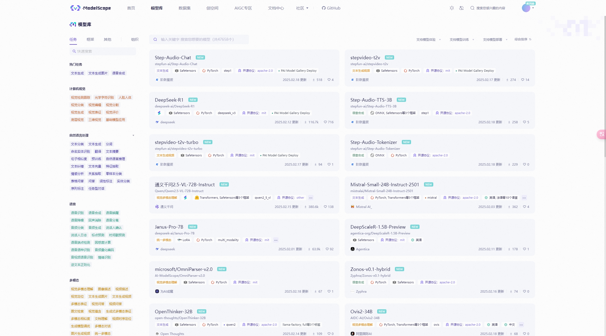Image resolution: width=606 pixels, height=336 pixels.
Task: Filter by 情绪识别 task tag
Action: pyautogui.click(x=104, y=257)
